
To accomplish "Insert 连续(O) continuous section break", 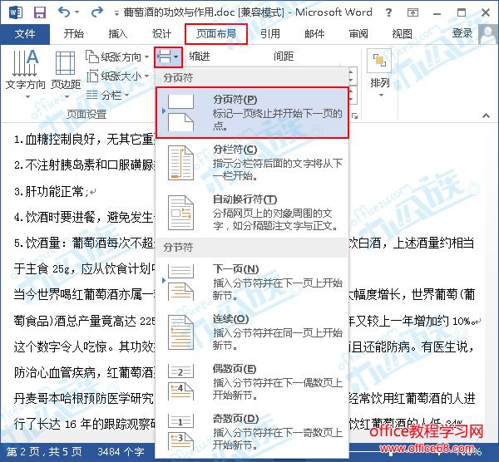I will point(253,332).
